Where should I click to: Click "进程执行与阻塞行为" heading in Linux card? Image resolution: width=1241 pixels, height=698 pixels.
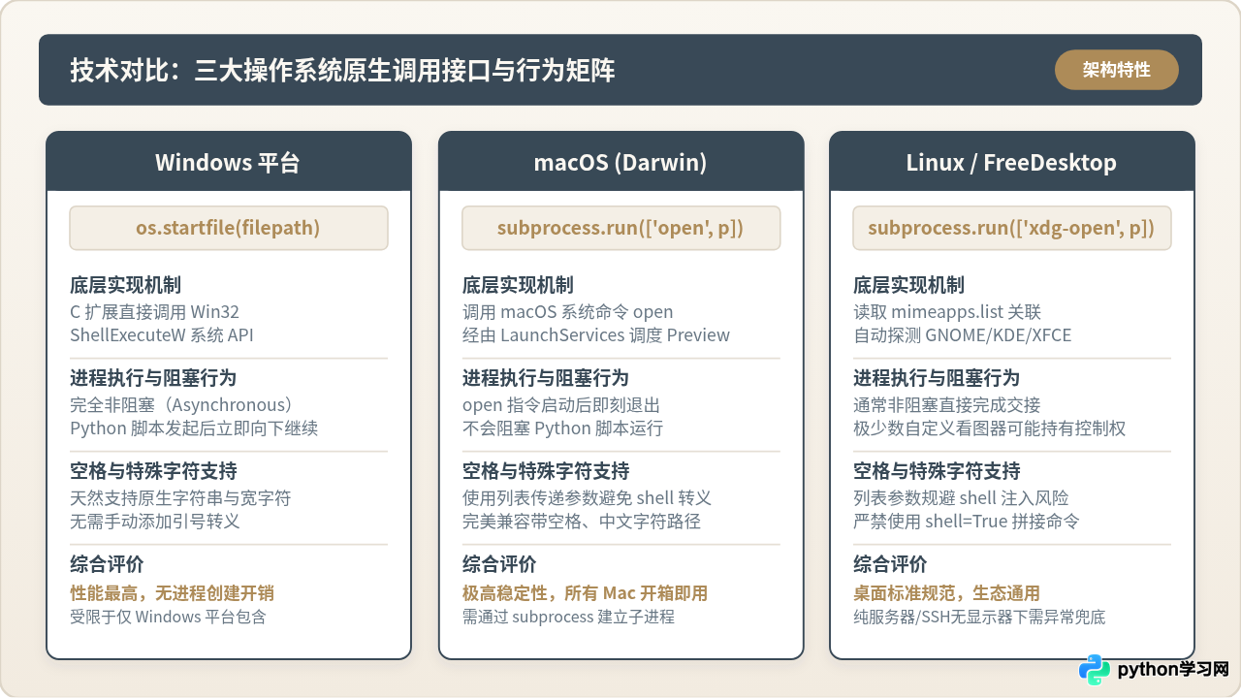coord(937,378)
